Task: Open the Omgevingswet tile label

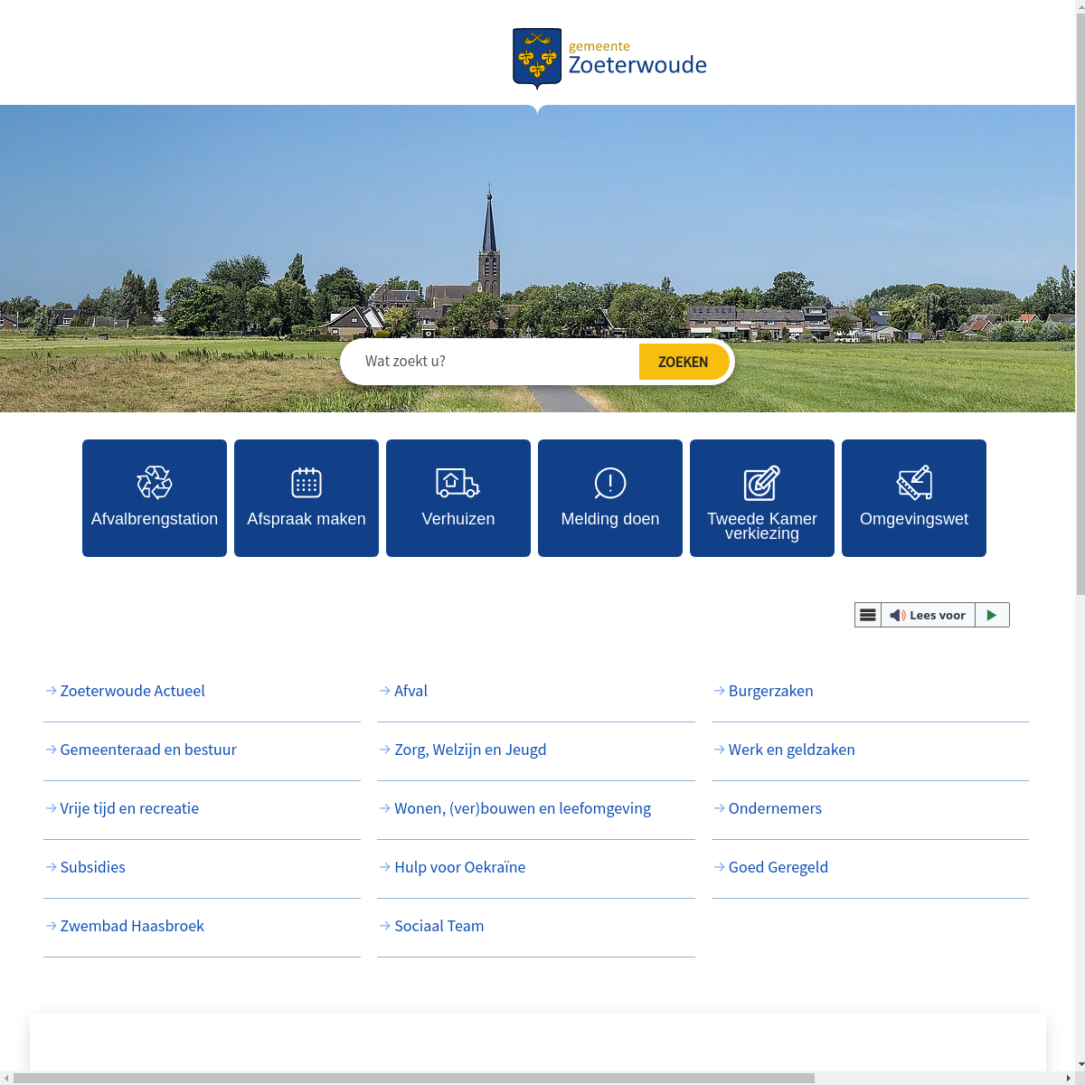Action: tap(914, 519)
